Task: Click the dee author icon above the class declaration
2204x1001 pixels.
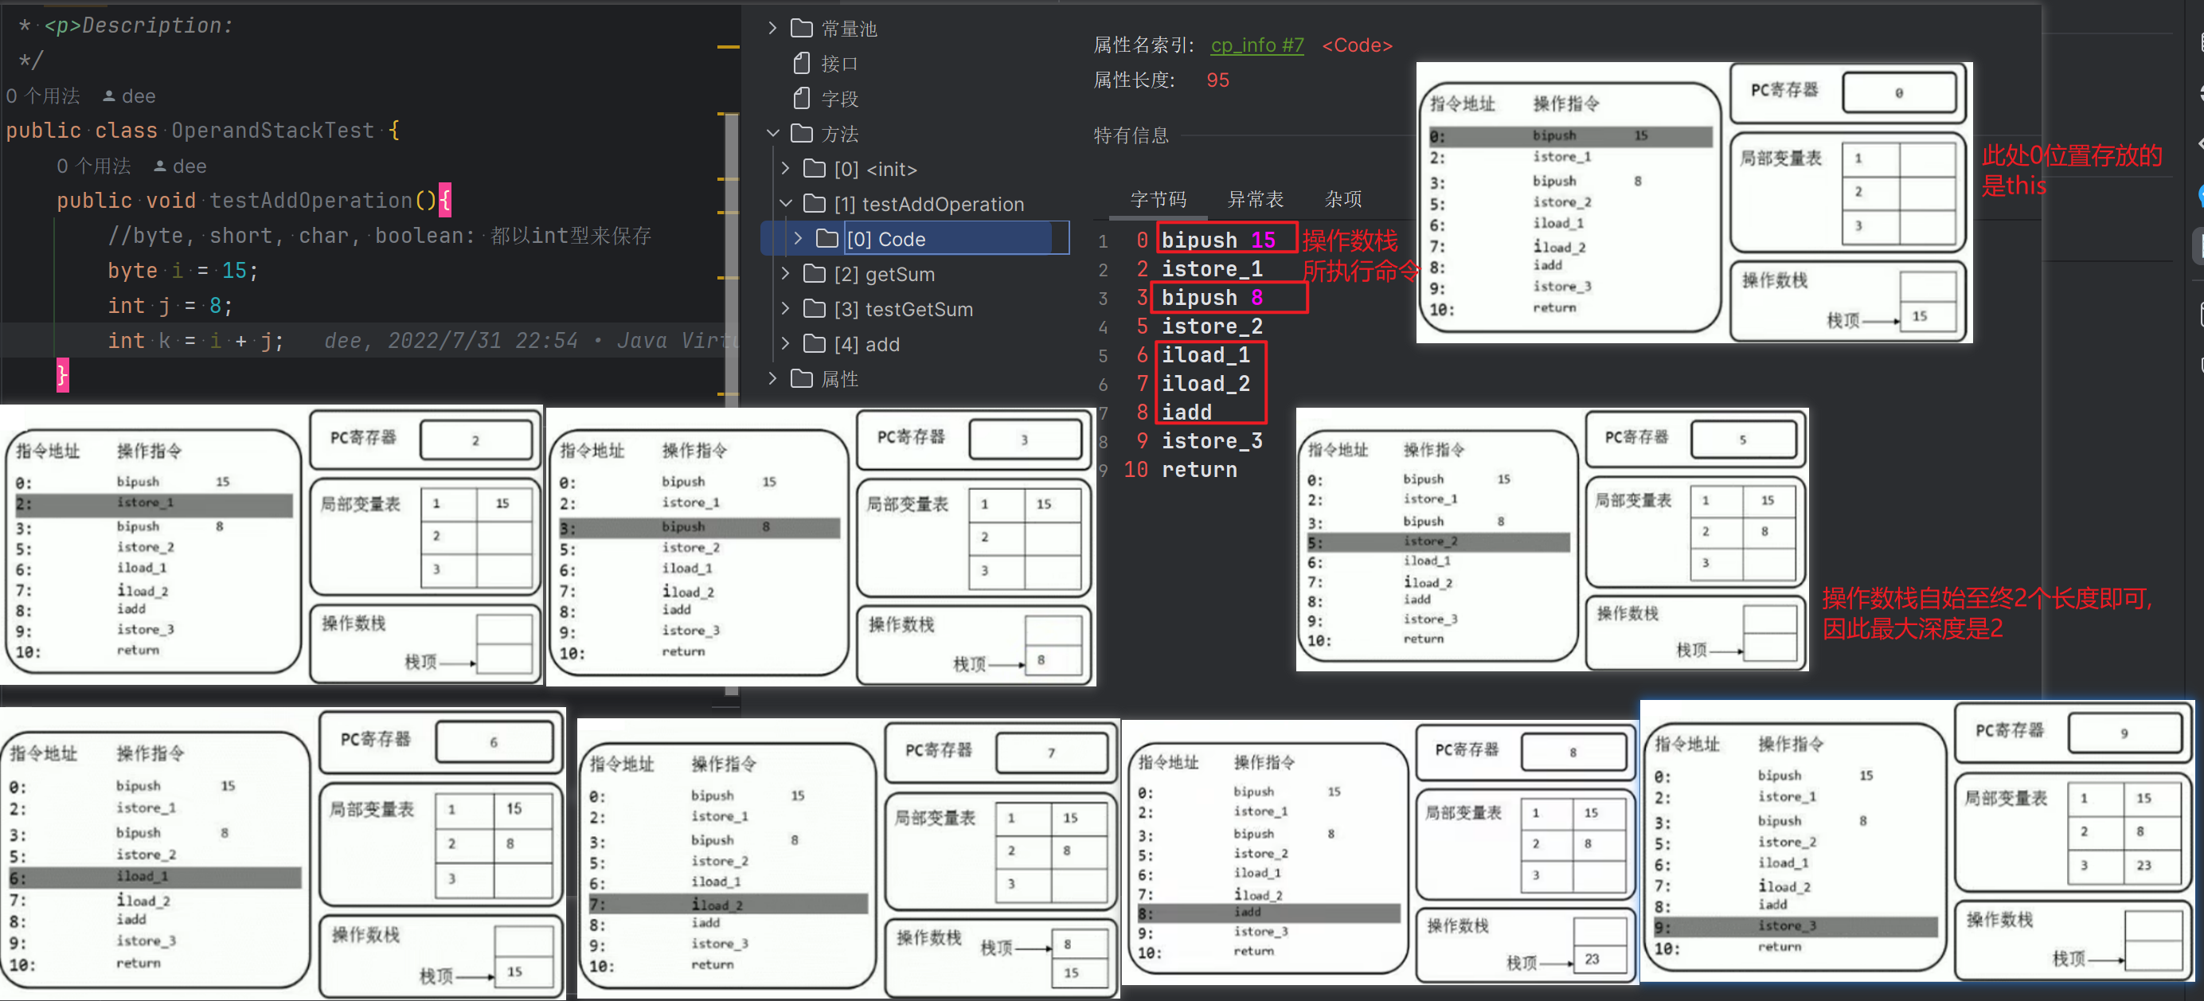Action: 110,96
